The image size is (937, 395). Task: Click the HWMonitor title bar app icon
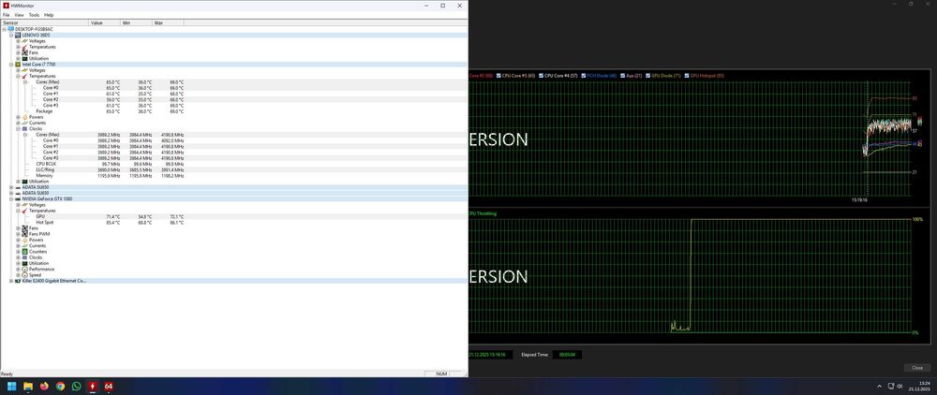[6, 6]
